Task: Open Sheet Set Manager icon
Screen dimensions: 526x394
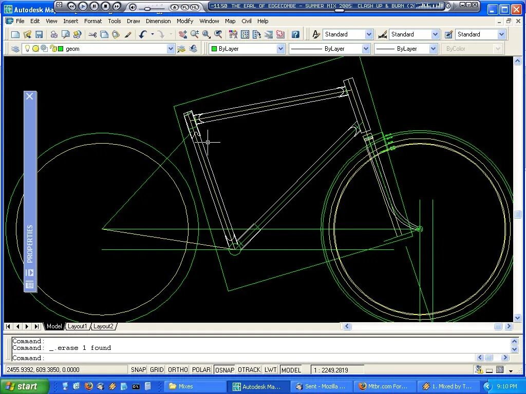Action: [269, 34]
